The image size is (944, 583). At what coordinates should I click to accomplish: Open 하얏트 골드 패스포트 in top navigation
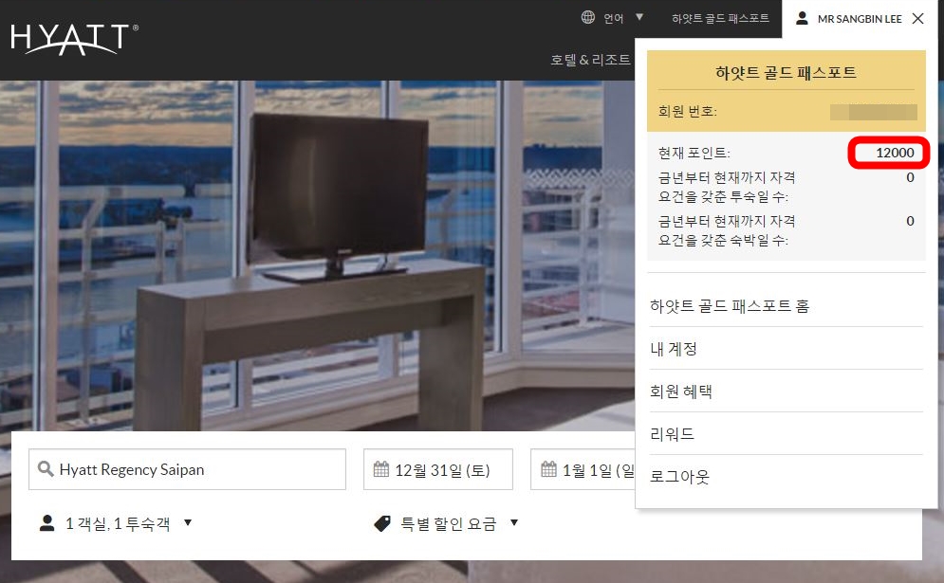720,19
